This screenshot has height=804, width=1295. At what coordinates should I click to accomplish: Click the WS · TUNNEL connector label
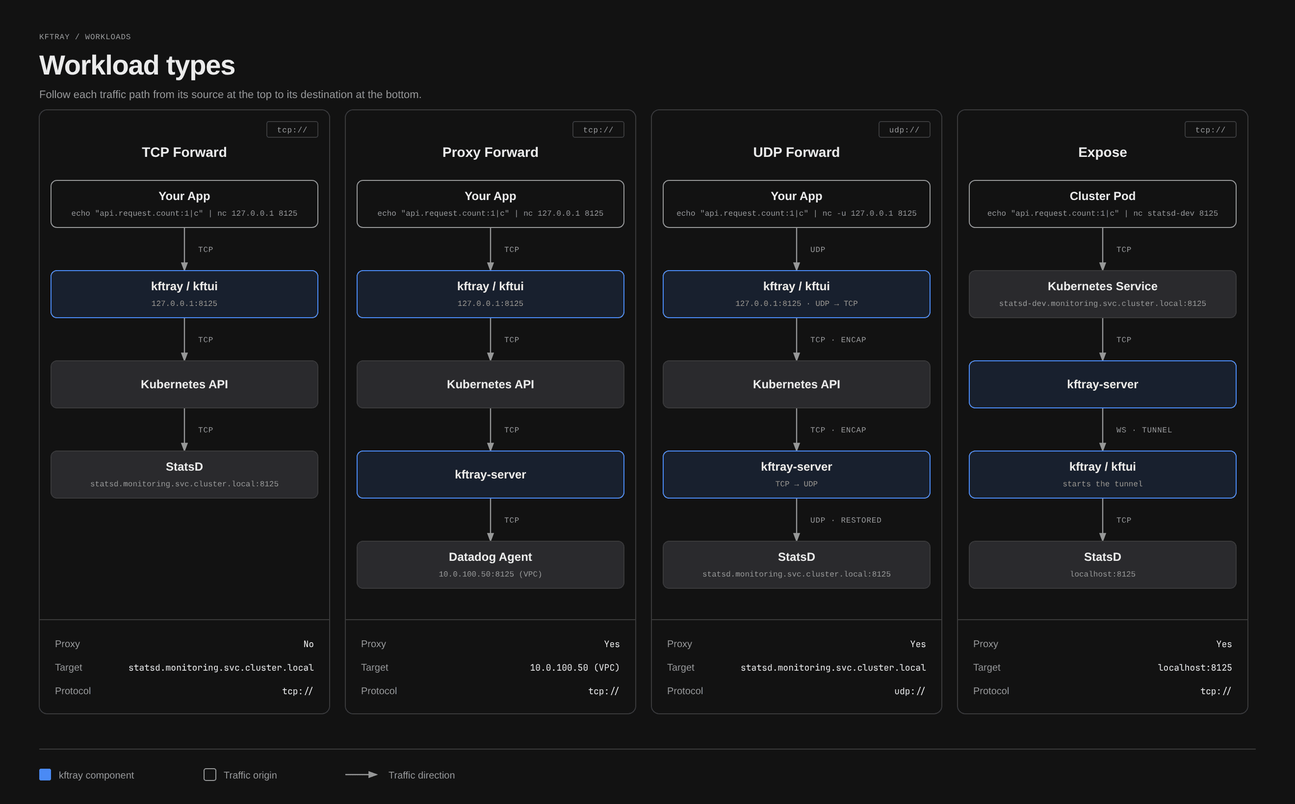pos(1144,429)
